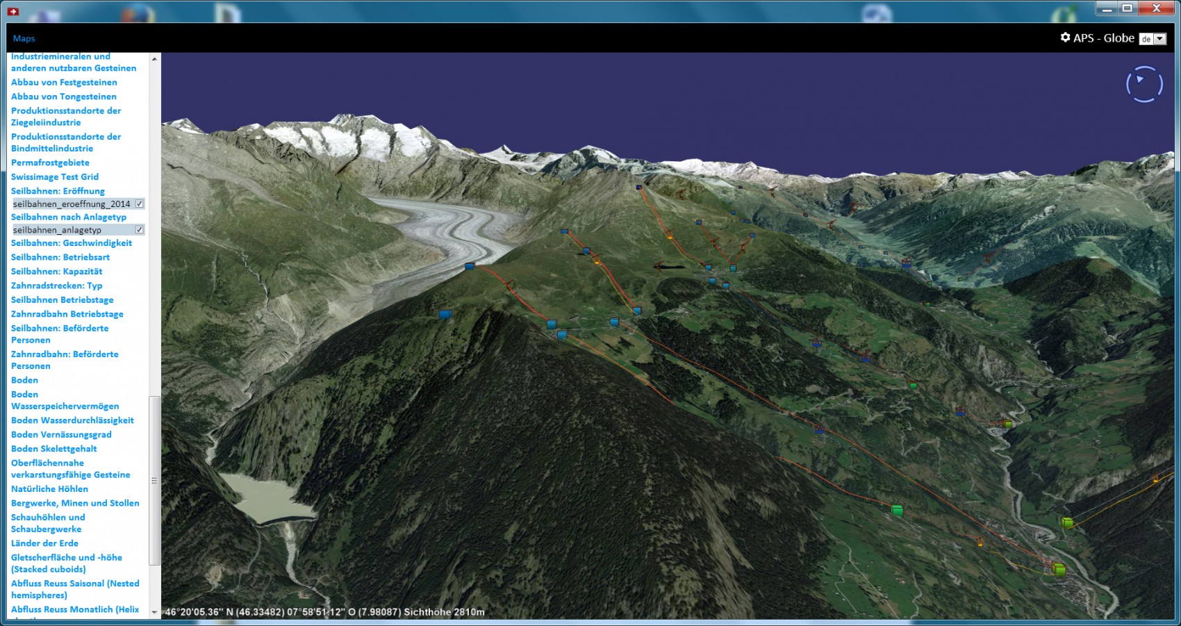Click the APS - Globe title text
The image size is (1181, 626).
[1104, 38]
